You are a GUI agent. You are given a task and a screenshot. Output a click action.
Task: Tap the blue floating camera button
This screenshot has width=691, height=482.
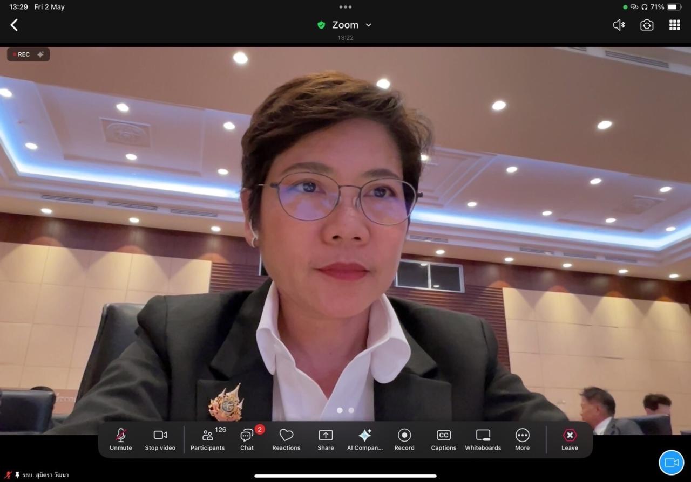point(671,463)
